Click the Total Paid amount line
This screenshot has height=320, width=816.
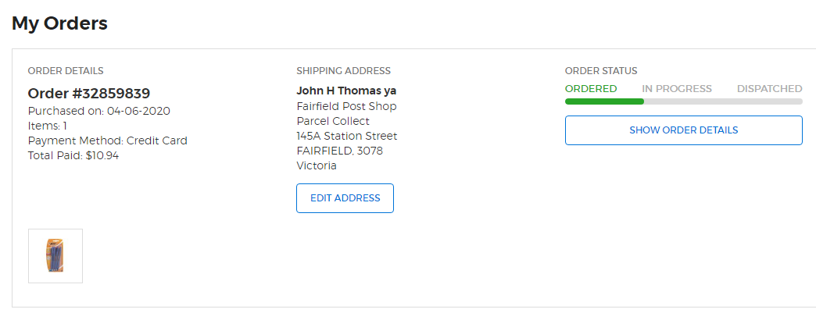pyautogui.click(x=73, y=155)
